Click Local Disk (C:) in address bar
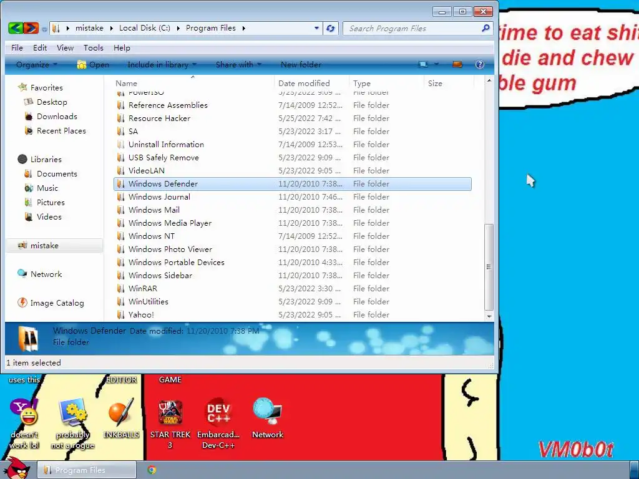 tap(145, 28)
